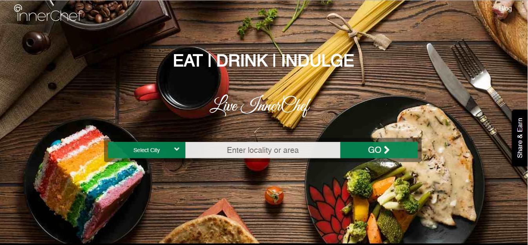Focus the Enter locality or area field

pyautogui.click(x=263, y=150)
